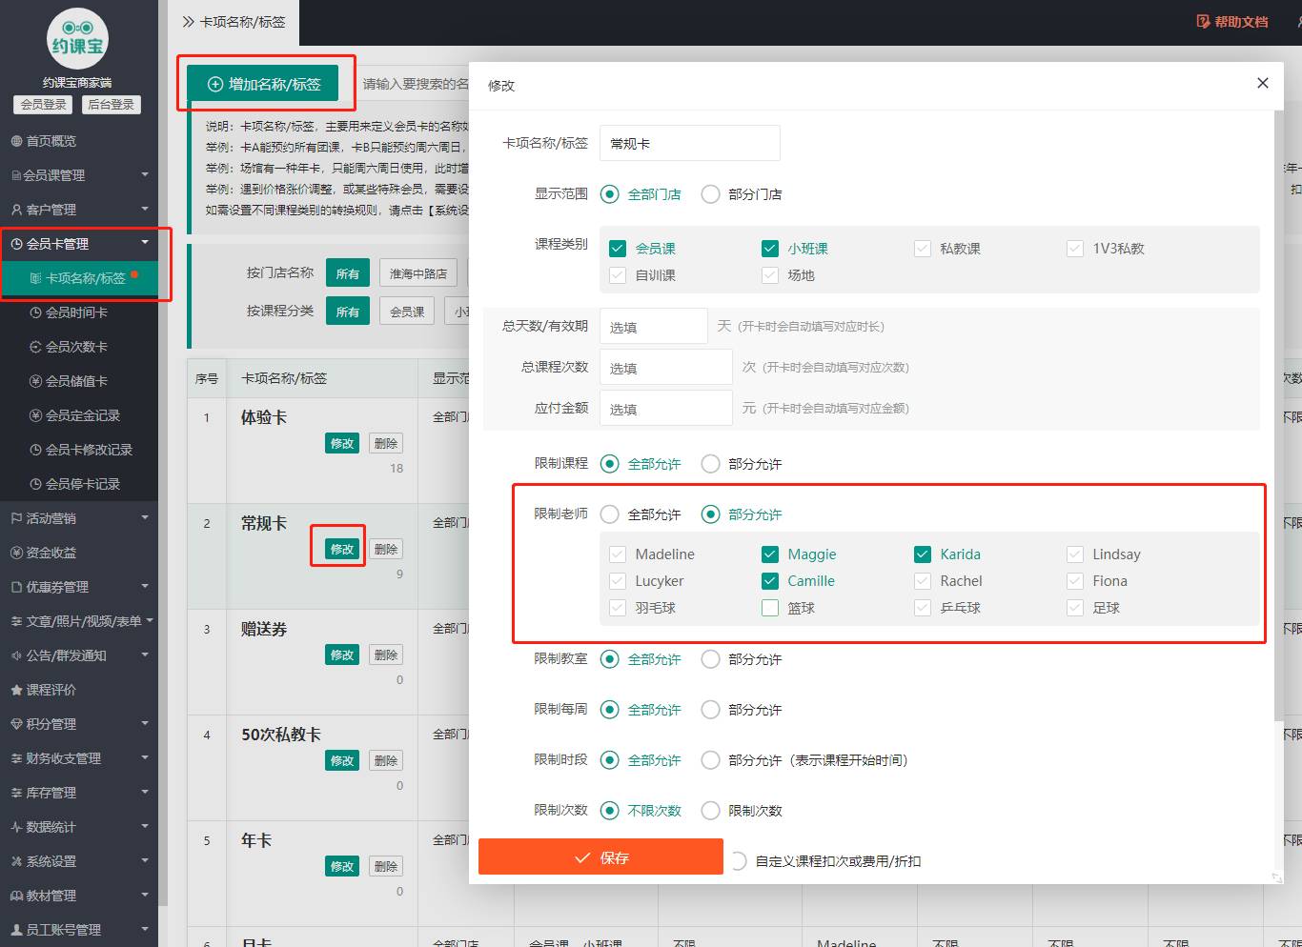Click the 会员停卡记录 clock icon
The width and height of the screenshot is (1302, 947).
point(36,484)
